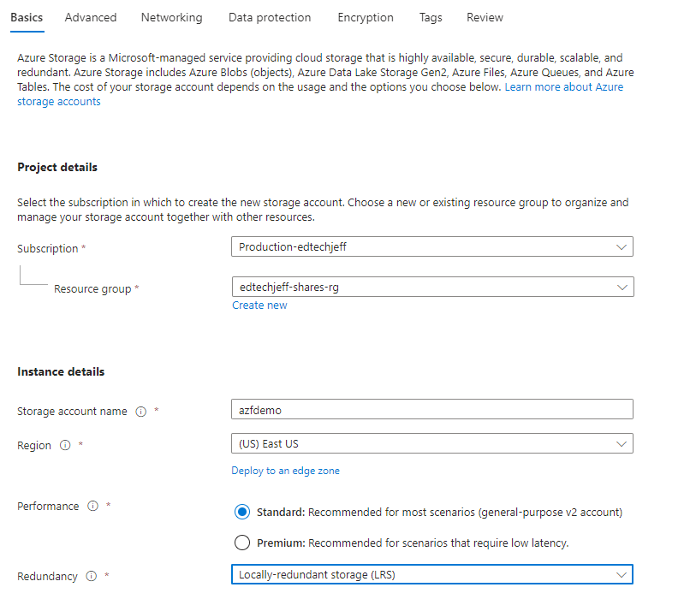
Task: Click the Create new resource group link
Action: pyautogui.click(x=259, y=305)
